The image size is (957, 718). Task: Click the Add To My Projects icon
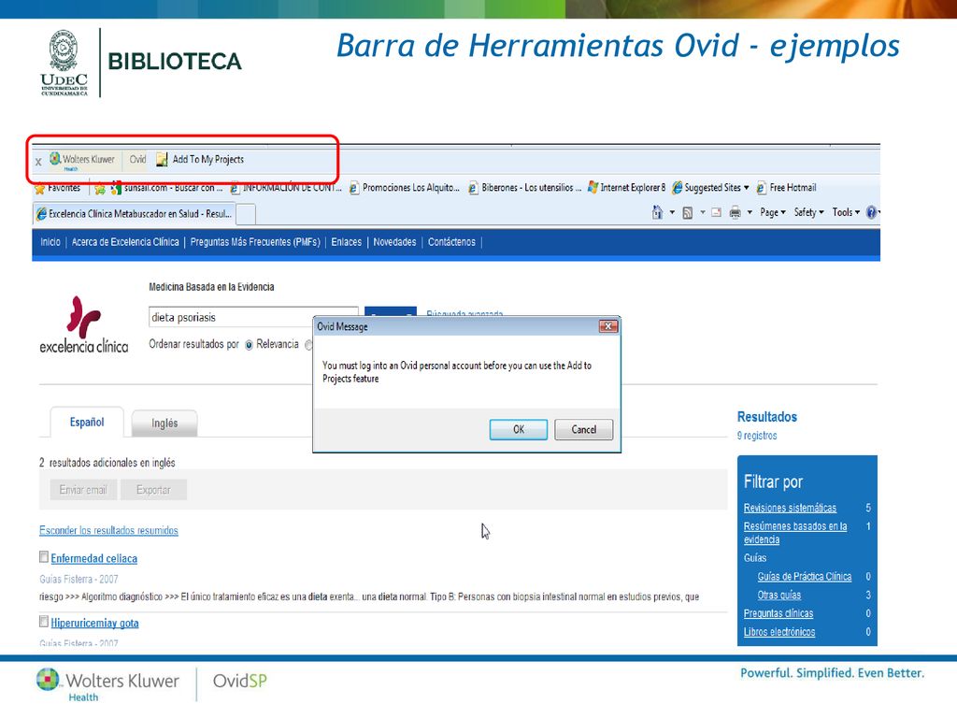162,159
